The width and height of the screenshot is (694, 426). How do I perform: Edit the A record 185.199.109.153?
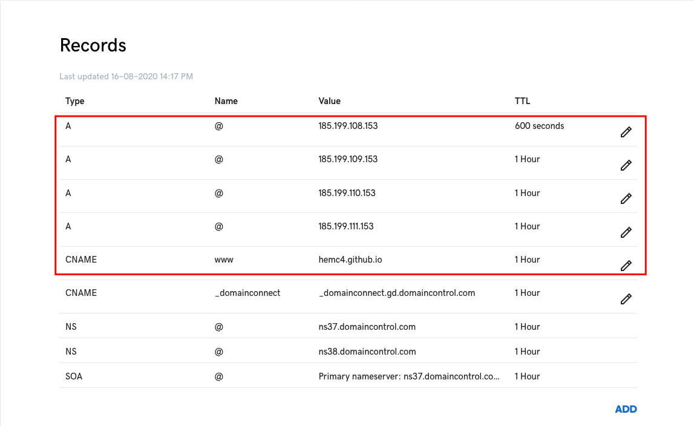[x=626, y=165]
